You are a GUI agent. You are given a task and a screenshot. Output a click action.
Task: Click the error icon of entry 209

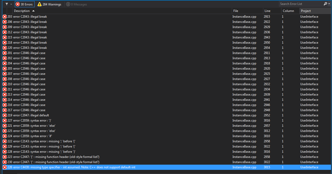[5, 27]
